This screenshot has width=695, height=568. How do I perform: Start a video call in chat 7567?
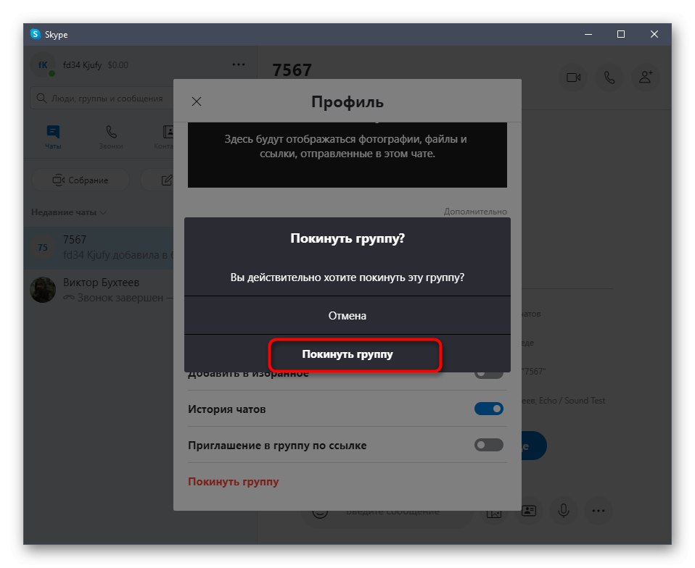(573, 78)
